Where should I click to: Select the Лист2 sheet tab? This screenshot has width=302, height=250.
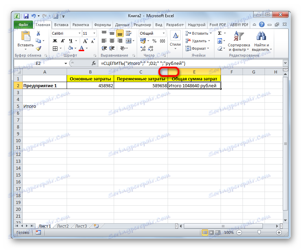tap(63, 226)
